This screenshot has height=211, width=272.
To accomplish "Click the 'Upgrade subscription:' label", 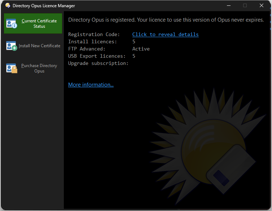I will click(x=98, y=63).
